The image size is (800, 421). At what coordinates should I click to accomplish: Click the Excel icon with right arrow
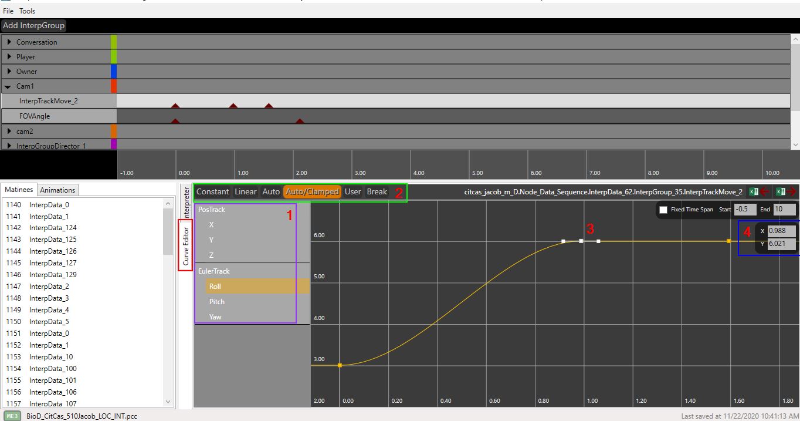pyautogui.click(x=786, y=191)
